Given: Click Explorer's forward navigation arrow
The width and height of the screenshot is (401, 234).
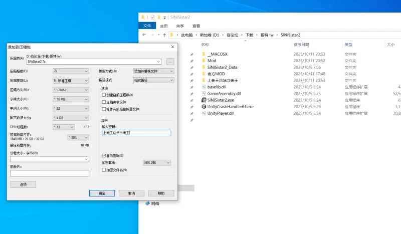Looking at the screenshot, I should pos(152,35).
